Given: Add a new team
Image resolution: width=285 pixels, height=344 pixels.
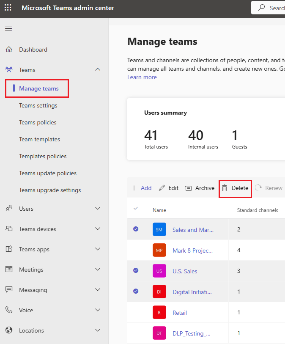Looking at the screenshot, I should click(x=141, y=188).
